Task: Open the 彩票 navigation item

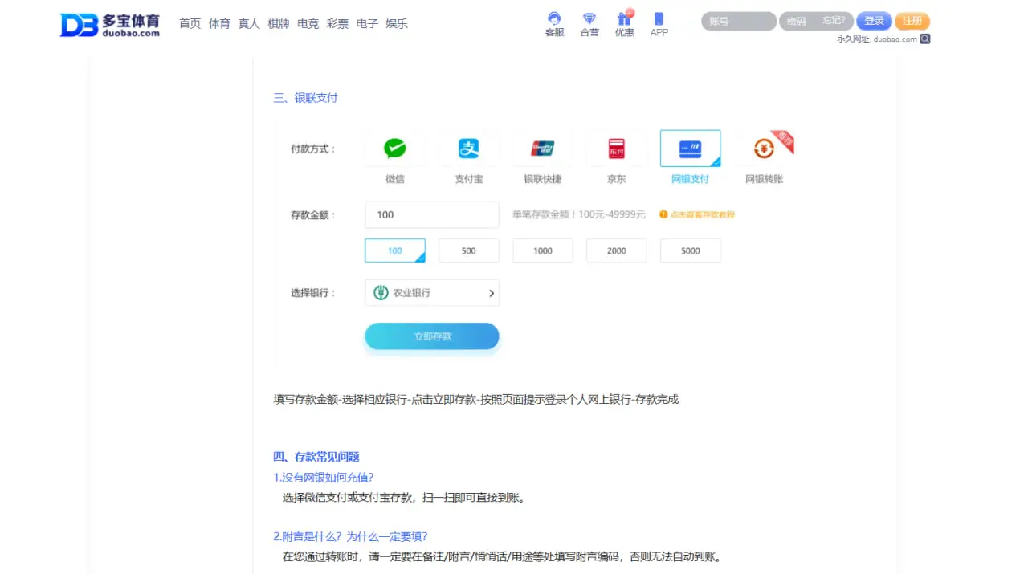Action: coord(337,23)
